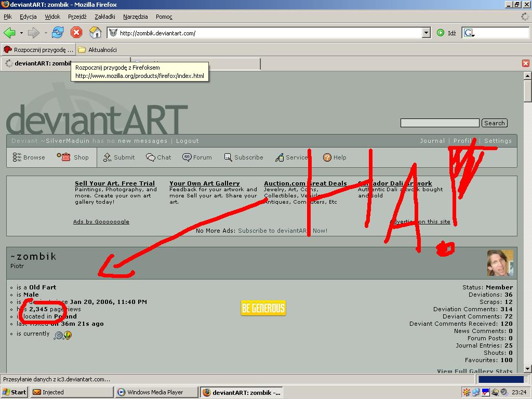The width and height of the screenshot is (532, 399).
Task: Go to the home page icon
Action: click(96, 33)
